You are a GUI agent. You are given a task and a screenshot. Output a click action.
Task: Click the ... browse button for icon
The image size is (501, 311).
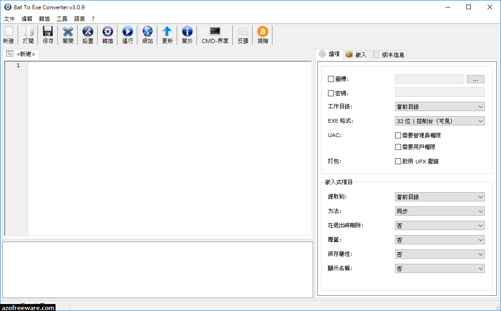click(476, 79)
